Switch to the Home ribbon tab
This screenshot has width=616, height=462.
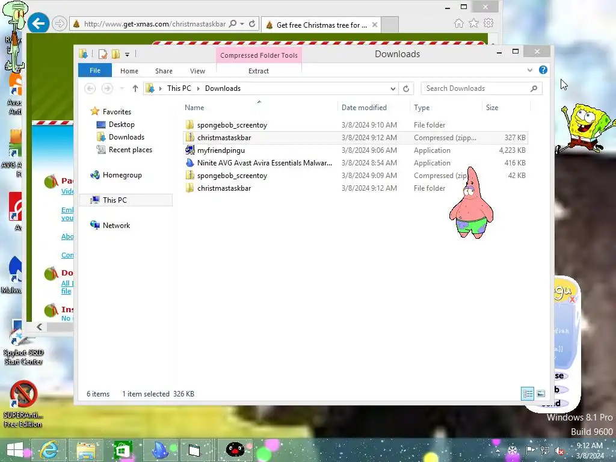(x=129, y=71)
